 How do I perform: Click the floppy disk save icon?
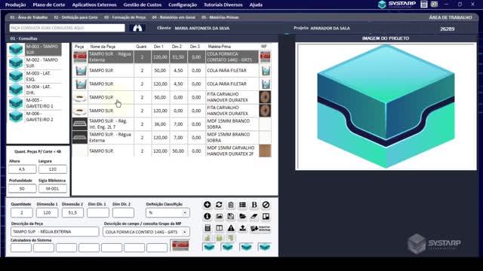[x=231, y=216]
